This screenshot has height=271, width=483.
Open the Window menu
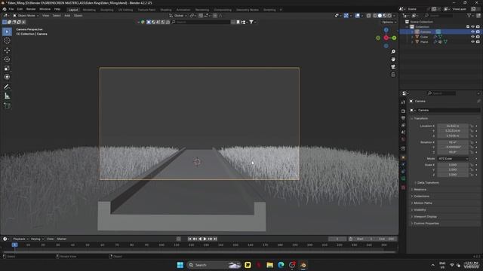click(x=45, y=9)
